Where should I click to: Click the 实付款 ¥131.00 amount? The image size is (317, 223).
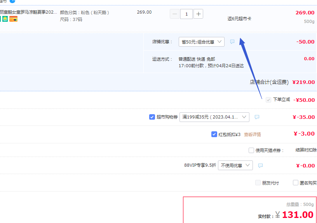[286, 215]
